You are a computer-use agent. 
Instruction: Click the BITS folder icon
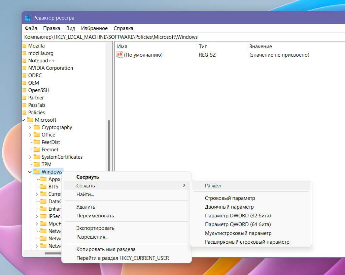(43, 187)
